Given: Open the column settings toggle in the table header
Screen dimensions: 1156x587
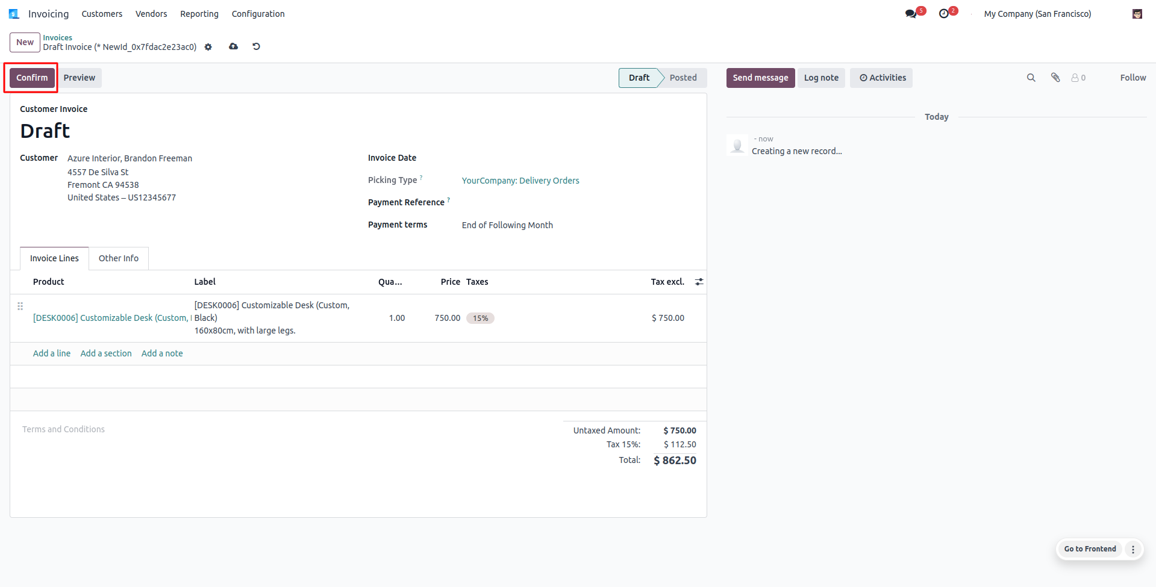Looking at the screenshot, I should click(699, 282).
